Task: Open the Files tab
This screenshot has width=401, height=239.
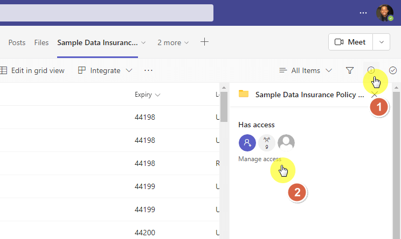Action: point(42,42)
